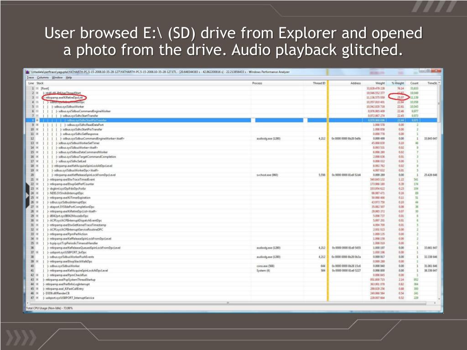
Task: Expand the SdhcGetResponse node on line 11
Action: (37, 134)
